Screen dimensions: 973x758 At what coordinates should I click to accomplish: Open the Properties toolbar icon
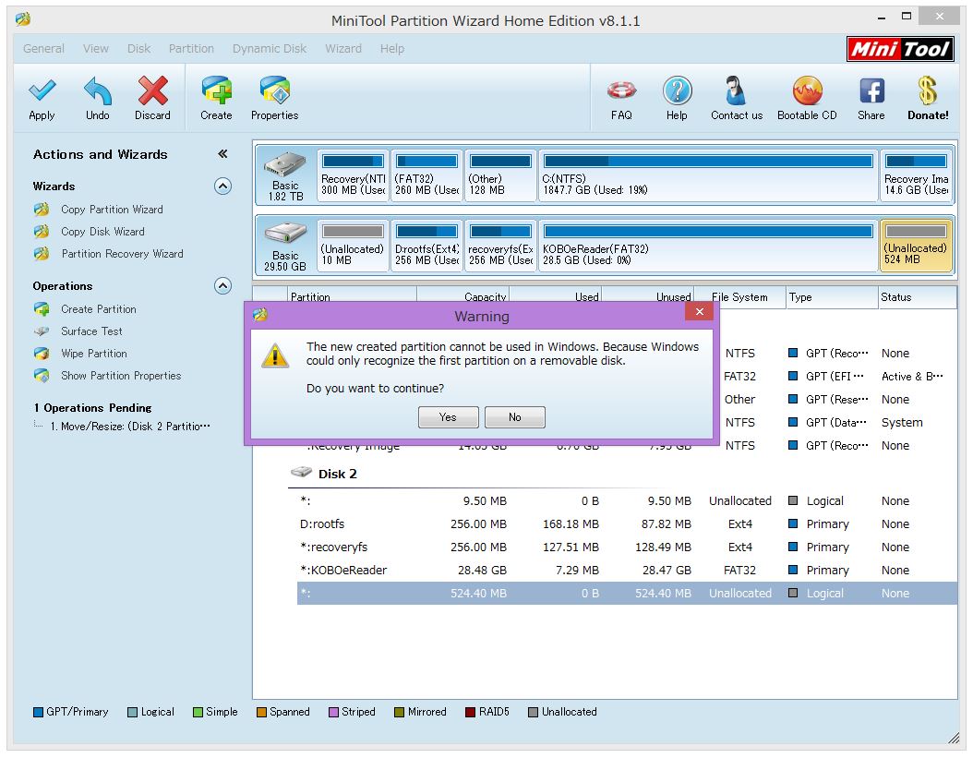(275, 90)
